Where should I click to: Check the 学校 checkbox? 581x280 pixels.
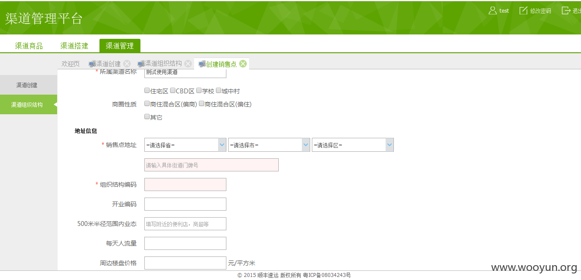coord(199,91)
